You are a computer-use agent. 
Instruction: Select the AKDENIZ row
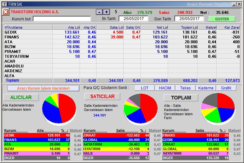pos(122,71)
